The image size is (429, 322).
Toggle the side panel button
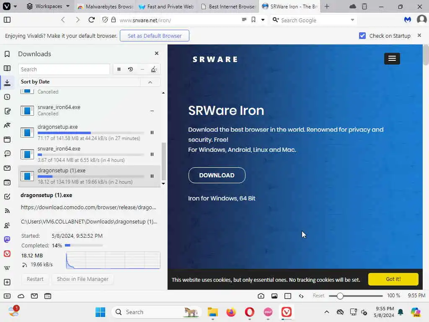tap(7, 20)
